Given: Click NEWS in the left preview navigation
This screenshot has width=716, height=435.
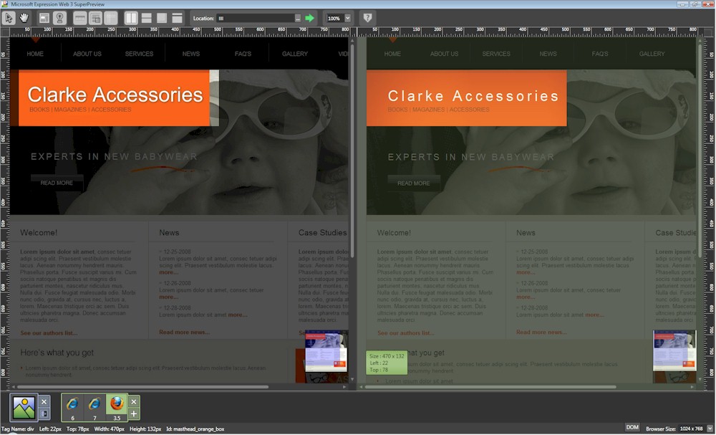Looking at the screenshot, I should coord(191,54).
